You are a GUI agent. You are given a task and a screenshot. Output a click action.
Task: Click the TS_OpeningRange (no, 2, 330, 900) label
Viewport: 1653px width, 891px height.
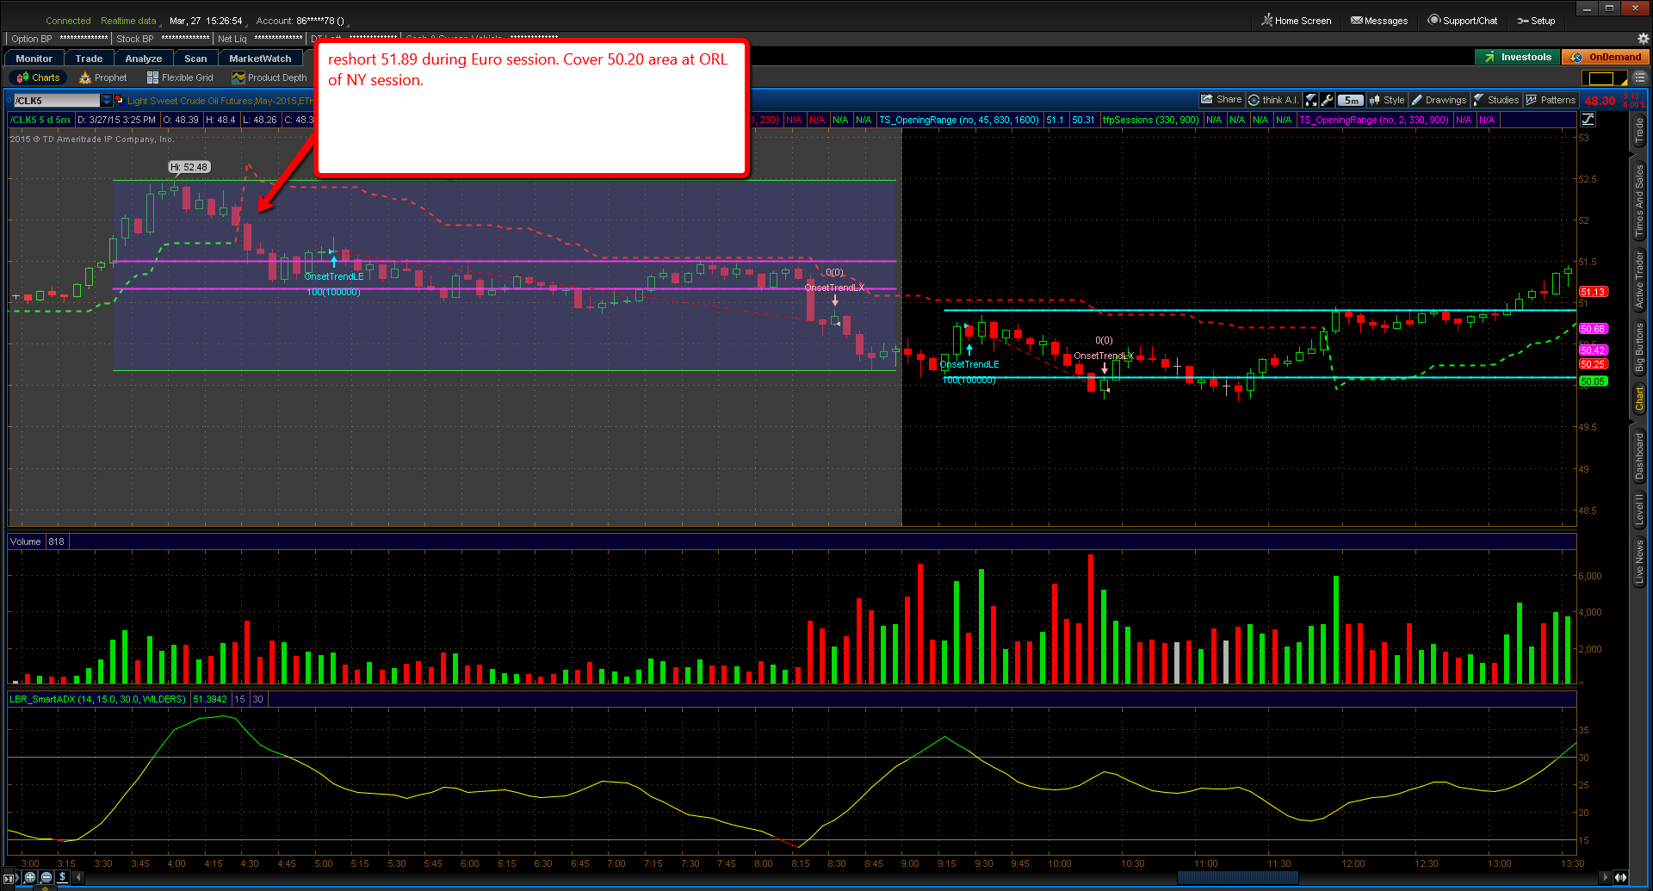point(1373,120)
